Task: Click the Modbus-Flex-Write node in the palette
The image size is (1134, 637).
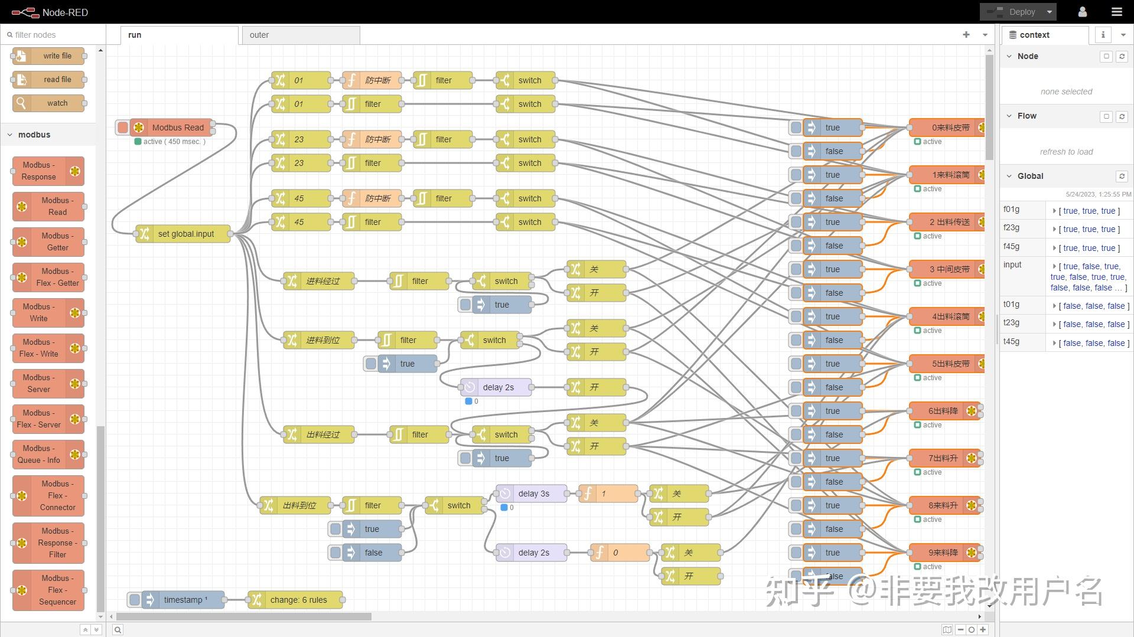Action: tap(48, 348)
